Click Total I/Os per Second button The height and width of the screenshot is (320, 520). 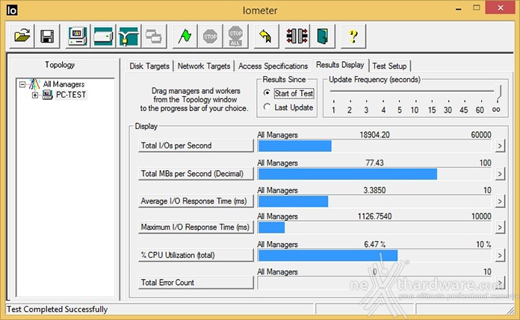196,145
